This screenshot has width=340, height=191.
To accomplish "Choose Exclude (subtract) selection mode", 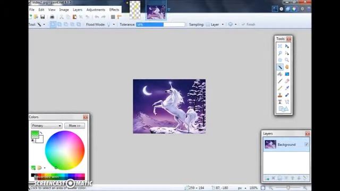I will (x=66, y=24).
